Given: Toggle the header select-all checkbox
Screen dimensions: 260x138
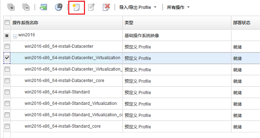Looking at the screenshot, I should pos(7,22).
